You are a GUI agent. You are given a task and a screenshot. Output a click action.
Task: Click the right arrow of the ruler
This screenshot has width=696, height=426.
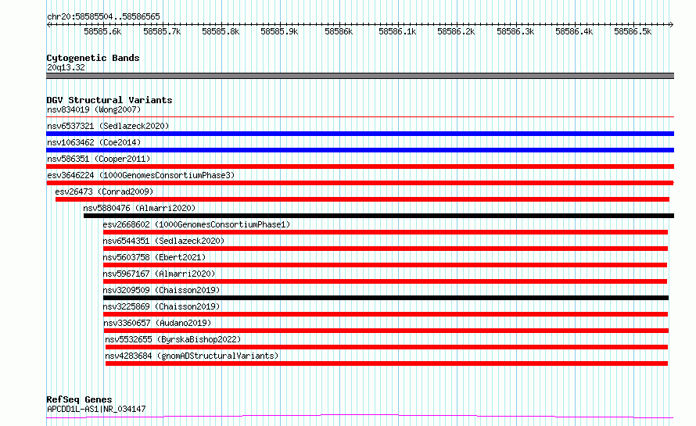[x=671, y=25]
